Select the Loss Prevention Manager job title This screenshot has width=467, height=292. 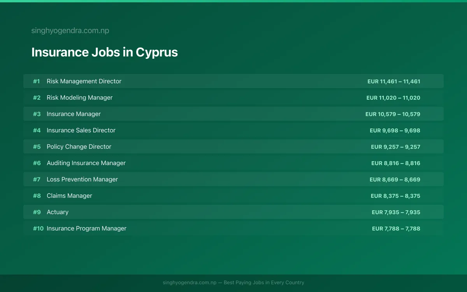[x=82, y=179]
